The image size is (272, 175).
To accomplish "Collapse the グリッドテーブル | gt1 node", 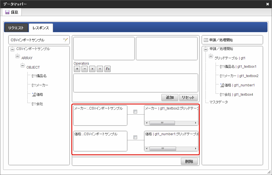I will (210, 56).
